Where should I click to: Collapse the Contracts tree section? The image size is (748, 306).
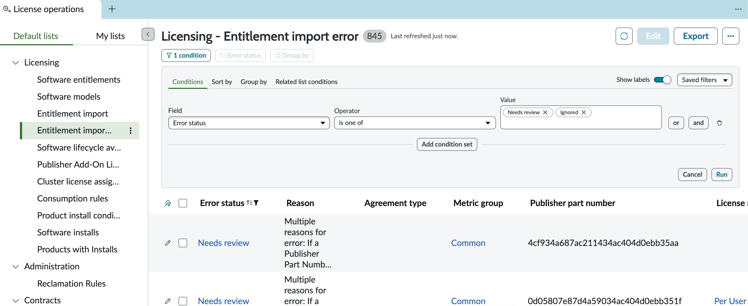pos(16,301)
